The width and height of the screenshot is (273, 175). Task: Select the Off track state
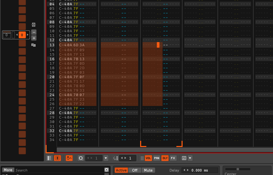135,170
